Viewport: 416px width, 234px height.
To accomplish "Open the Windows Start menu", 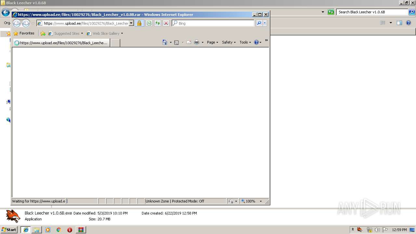I will (9, 230).
